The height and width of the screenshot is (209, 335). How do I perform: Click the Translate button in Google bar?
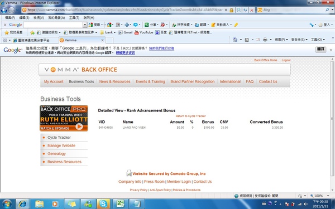point(320,49)
